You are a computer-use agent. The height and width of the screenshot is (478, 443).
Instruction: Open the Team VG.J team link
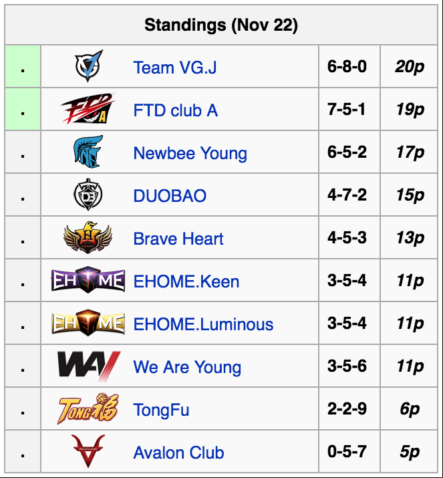point(175,68)
